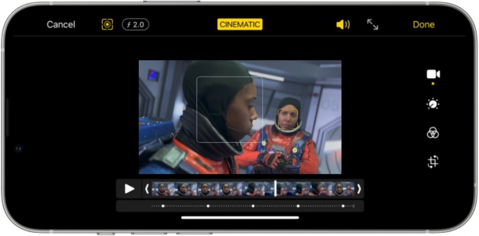479x236 pixels.
Task: Open the adjustments dial tool
Action: (x=433, y=104)
